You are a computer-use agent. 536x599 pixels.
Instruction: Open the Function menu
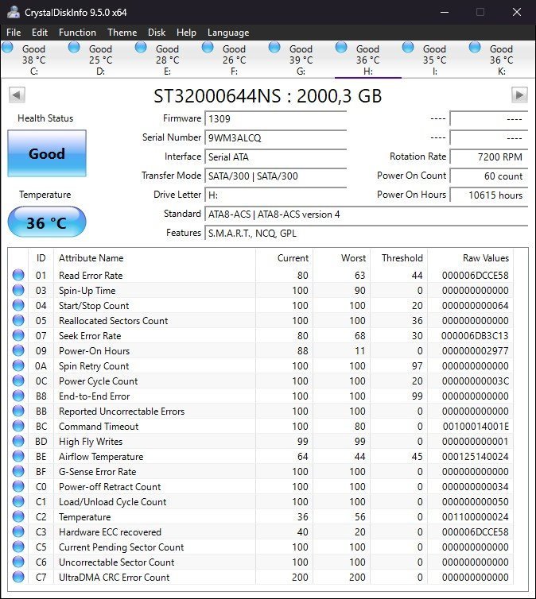tap(77, 33)
